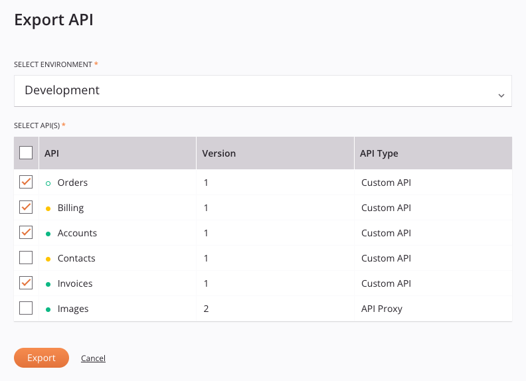Viewport: 526px width, 381px height.
Task: Click the API Type column header
Action: [433, 153]
